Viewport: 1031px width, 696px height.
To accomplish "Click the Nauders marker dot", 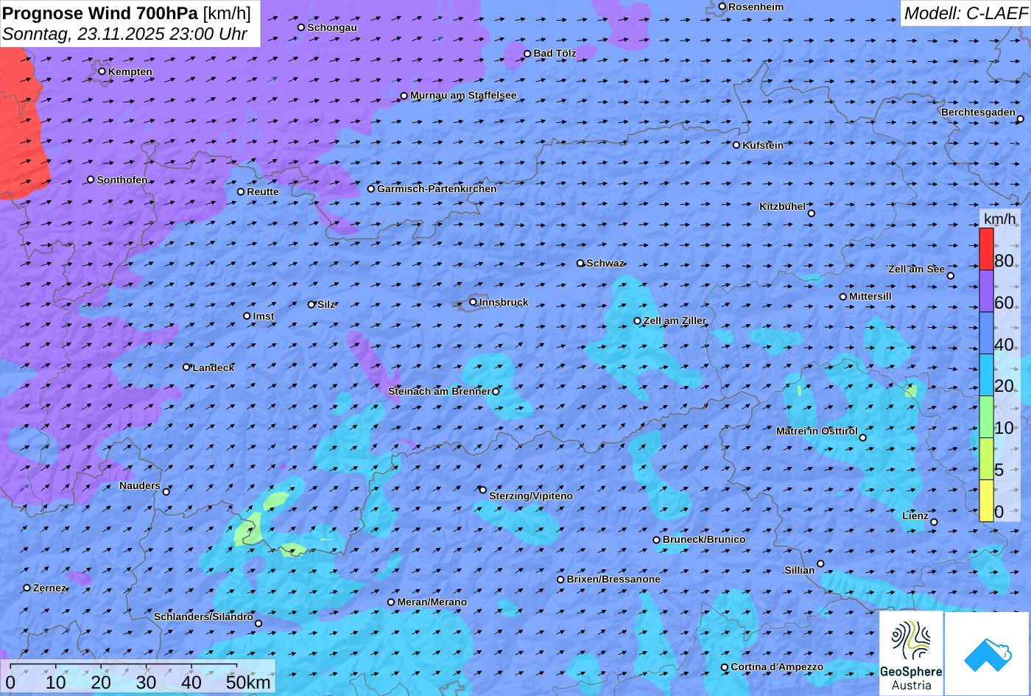I will [x=166, y=492].
